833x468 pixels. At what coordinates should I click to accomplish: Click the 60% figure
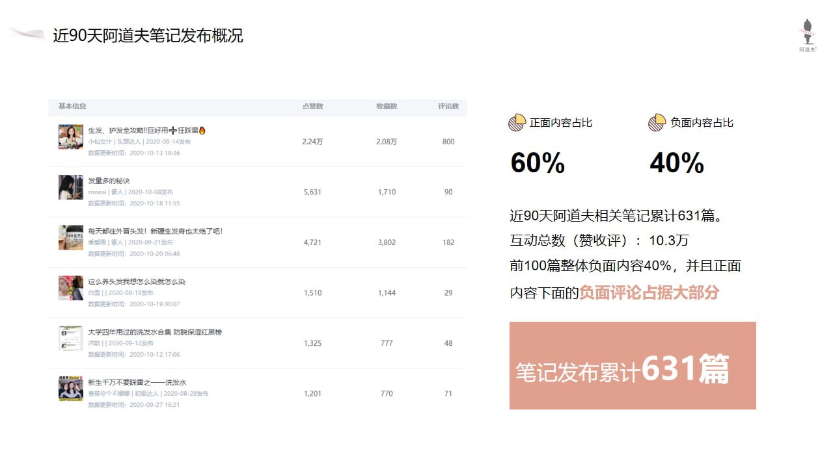coord(538,163)
